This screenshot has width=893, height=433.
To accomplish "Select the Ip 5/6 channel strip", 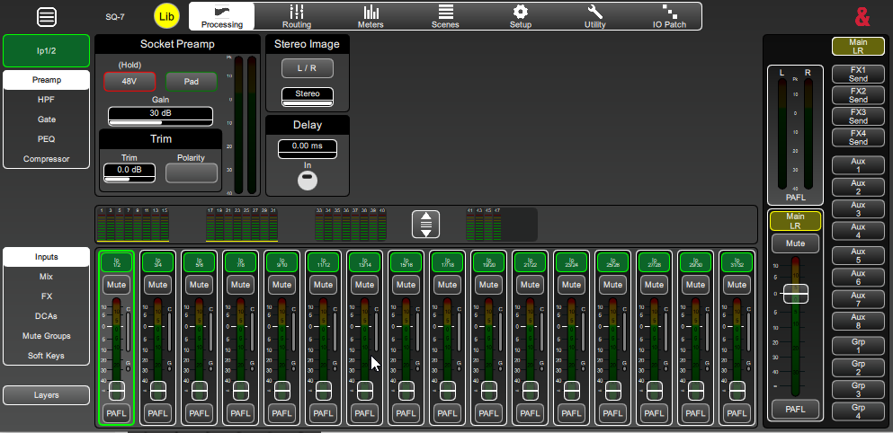I will pos(199,262).
